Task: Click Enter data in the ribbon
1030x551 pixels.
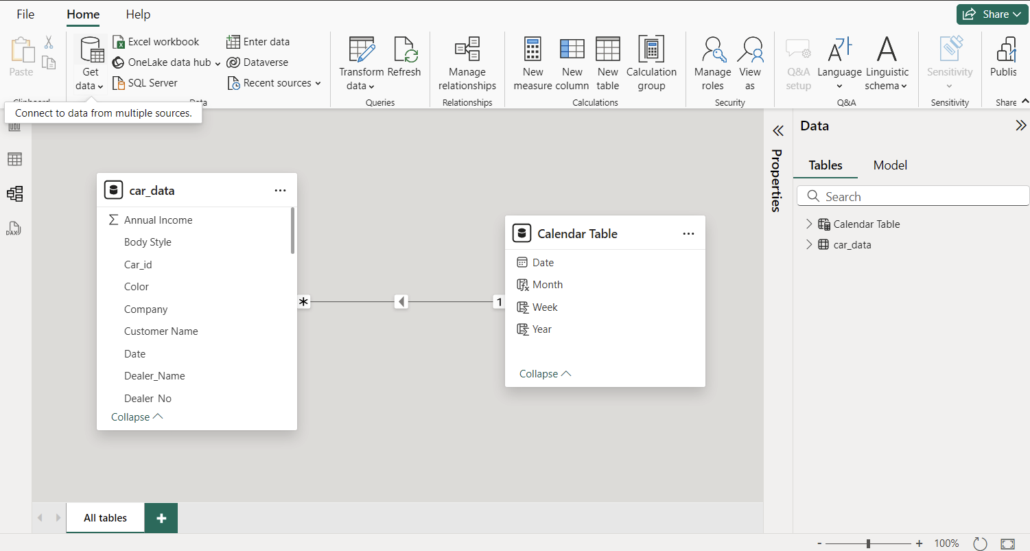Action: tap(258, 42)
